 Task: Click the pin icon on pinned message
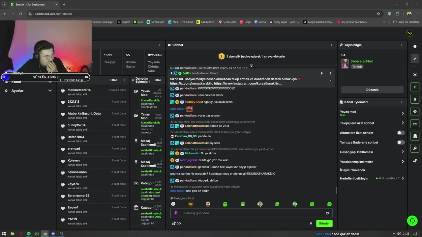coord(321,73)
